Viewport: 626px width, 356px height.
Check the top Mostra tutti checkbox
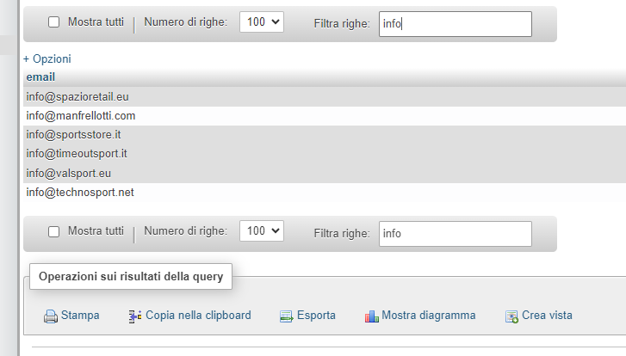tap(53, 22)
